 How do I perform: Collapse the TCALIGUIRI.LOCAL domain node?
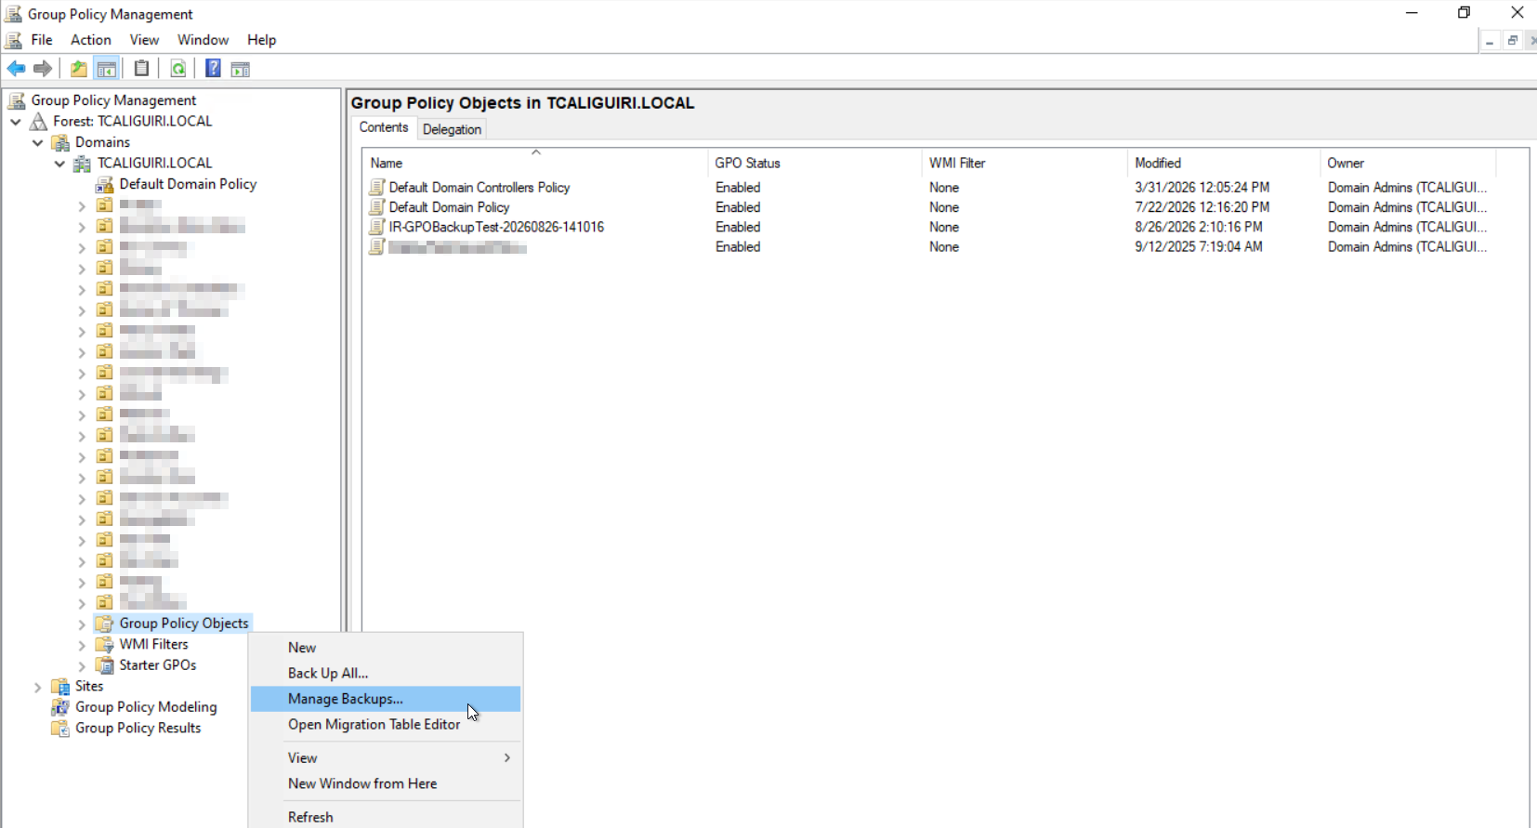(x=60, y=164)
